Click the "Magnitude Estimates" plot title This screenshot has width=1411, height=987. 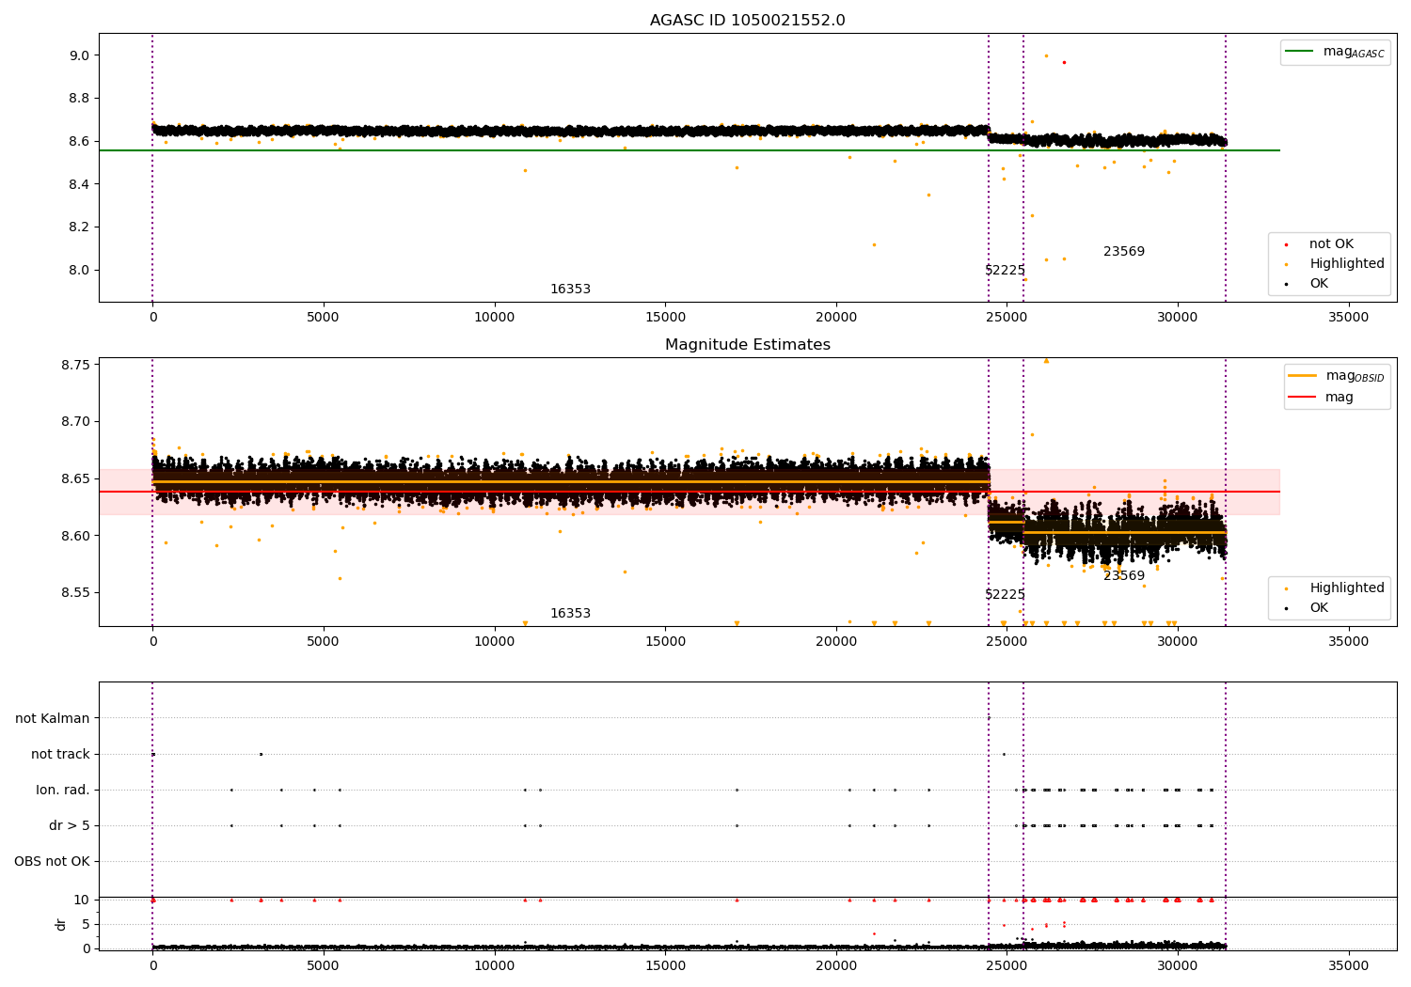[747, 345]
